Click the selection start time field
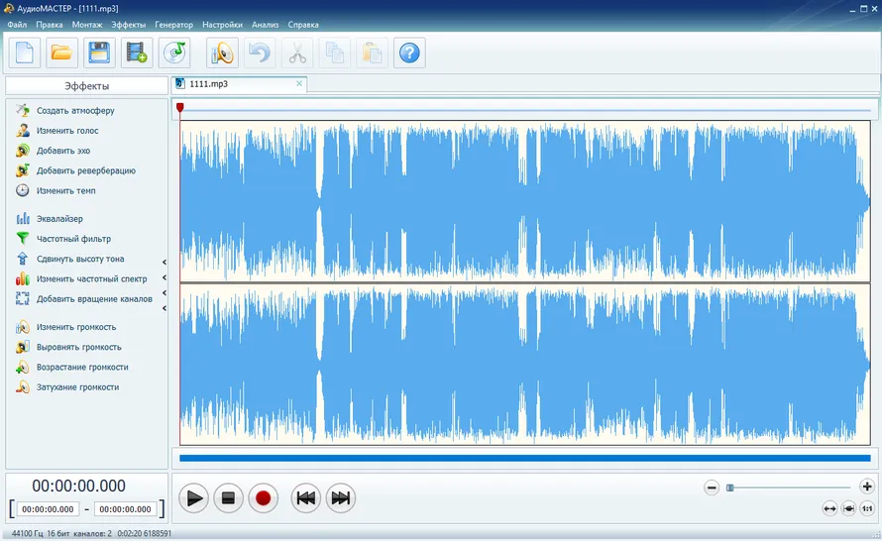882x541 pixels. click(48, 509)
